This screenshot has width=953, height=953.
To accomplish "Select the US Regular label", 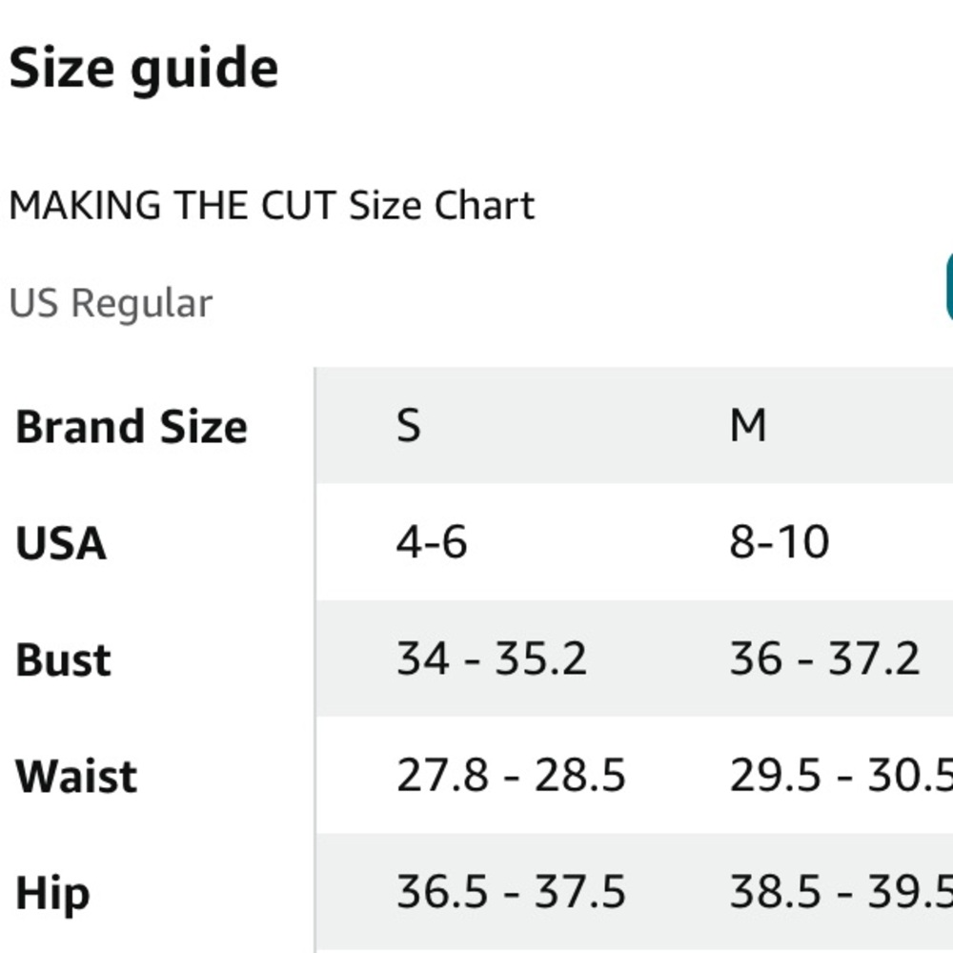I will tap(111, 303).
